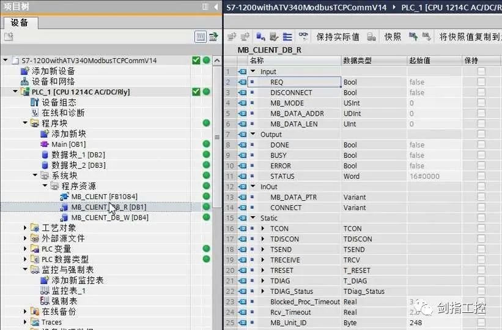The width and height of the screenshot is (502, 330).
Task: Click the 快照 snapshot button
Action: (393, 37)
